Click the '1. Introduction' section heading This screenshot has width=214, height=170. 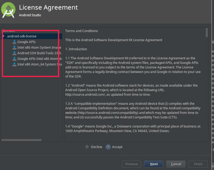click(x=76, y=49)
